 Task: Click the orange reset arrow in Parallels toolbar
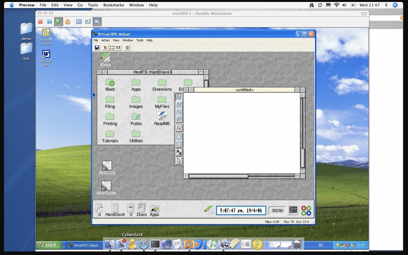68,21
